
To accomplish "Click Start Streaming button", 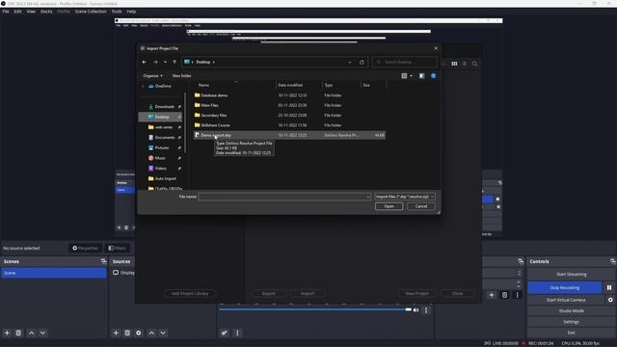I will (x=571, y=274).
